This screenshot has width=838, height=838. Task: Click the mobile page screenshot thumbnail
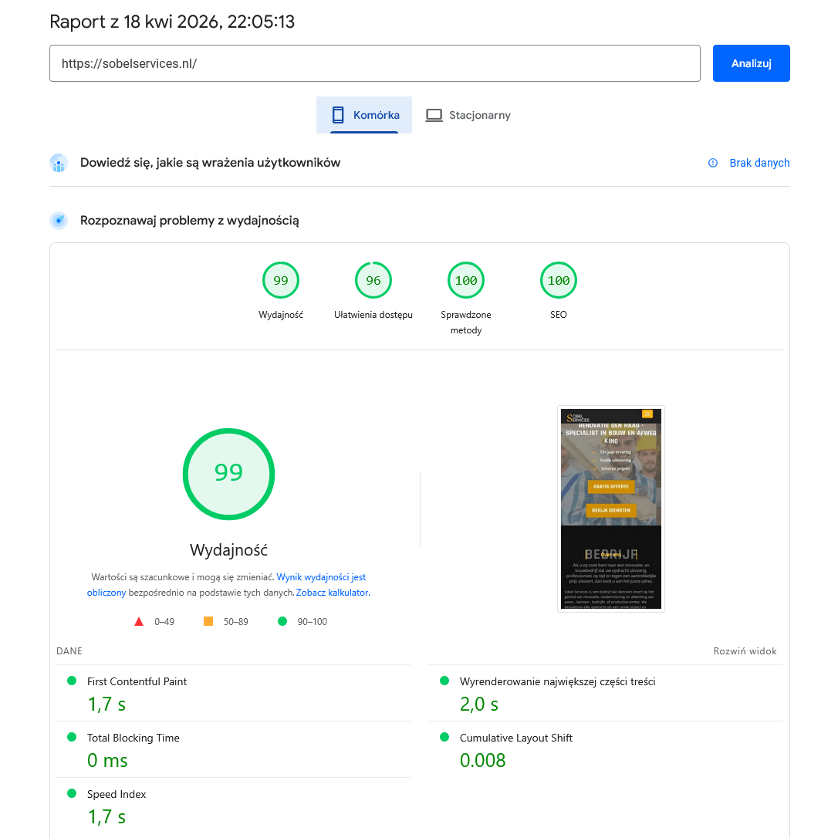point(611,509)
